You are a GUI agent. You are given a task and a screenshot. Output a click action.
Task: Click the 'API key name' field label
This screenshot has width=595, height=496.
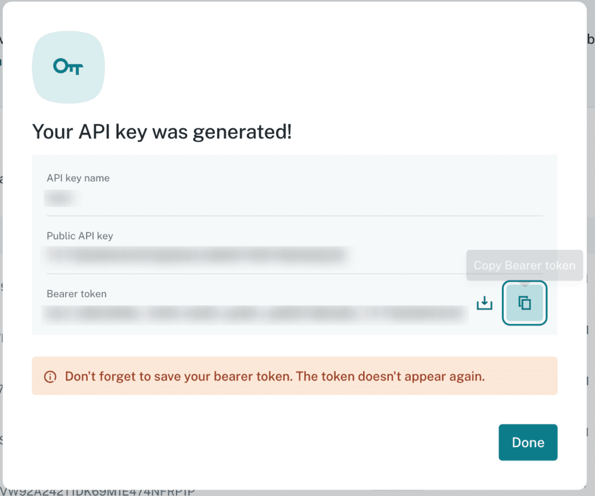[78, 178]
